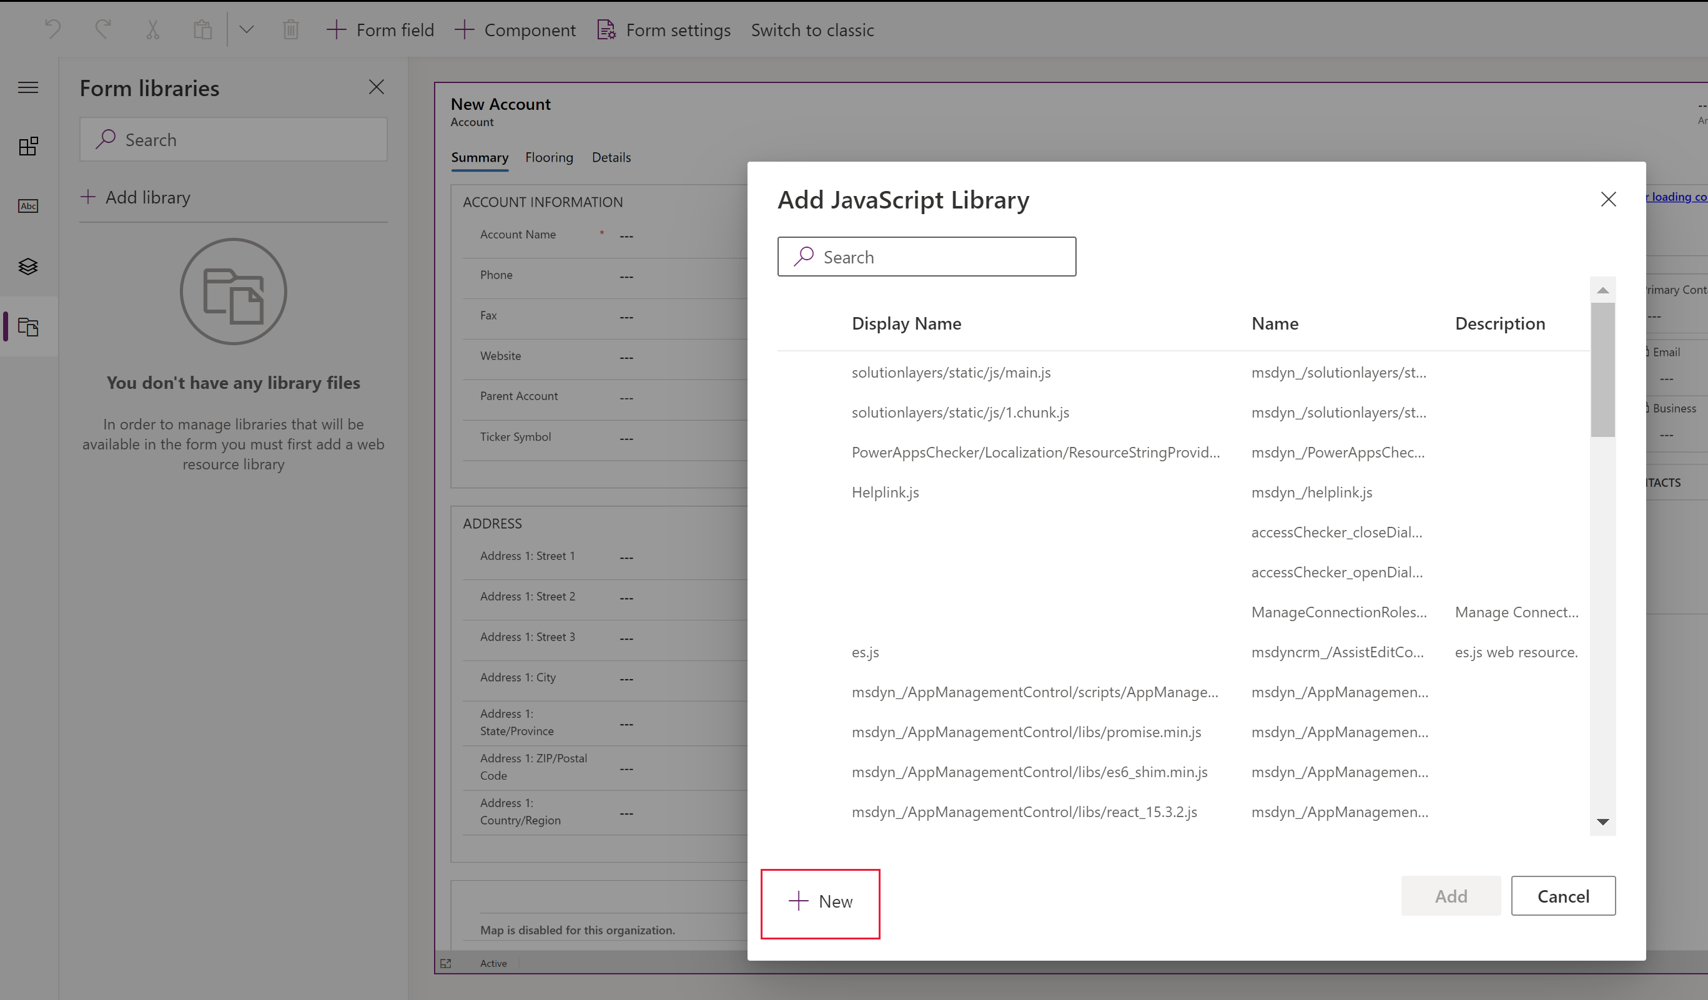Click the redo arrow icon in toolbar
Viewport: 1708px width, 1000px height.
[104, 29]
